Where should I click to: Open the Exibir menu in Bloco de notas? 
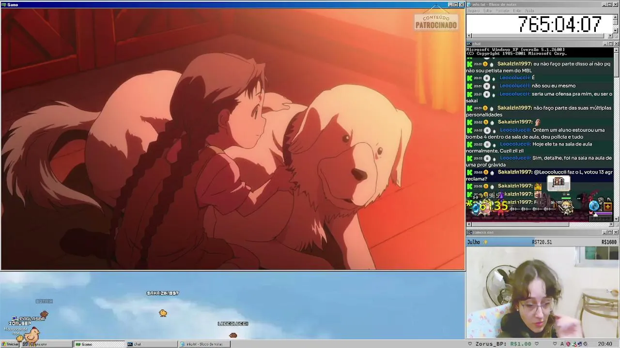click(517, 11)
